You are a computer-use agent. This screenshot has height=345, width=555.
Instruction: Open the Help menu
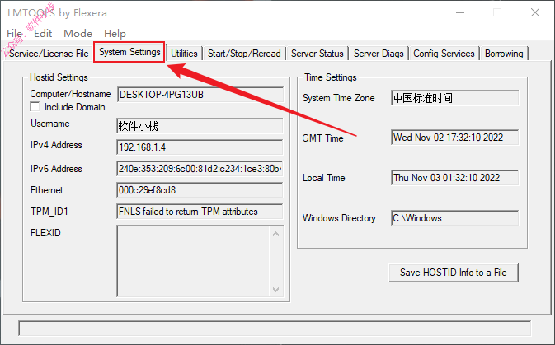(115, 34)
